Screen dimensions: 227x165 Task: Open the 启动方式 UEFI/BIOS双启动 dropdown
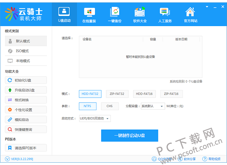click(x=95, y=118)
